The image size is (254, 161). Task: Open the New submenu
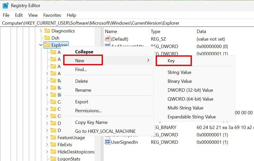pos(108,60)
